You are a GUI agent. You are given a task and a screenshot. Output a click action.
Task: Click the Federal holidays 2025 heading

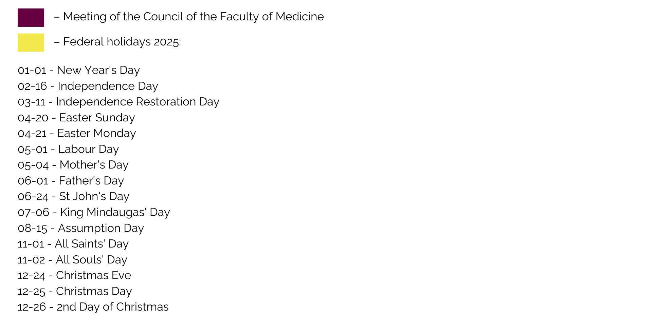pyautogui.click(x=117, y=42)
